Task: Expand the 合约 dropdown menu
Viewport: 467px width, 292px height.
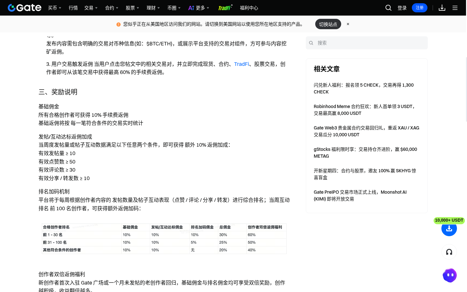Action: click(x=112, y=8)
